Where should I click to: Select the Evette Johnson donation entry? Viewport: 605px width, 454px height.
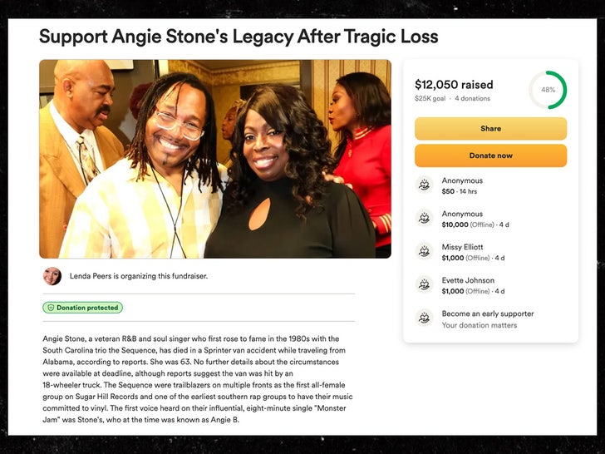(x=474, y=285)
